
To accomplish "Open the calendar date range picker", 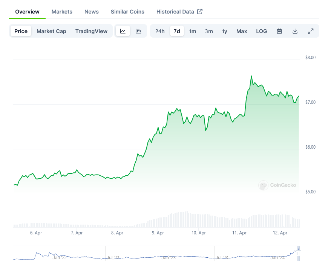I will (x=279, y=31).
